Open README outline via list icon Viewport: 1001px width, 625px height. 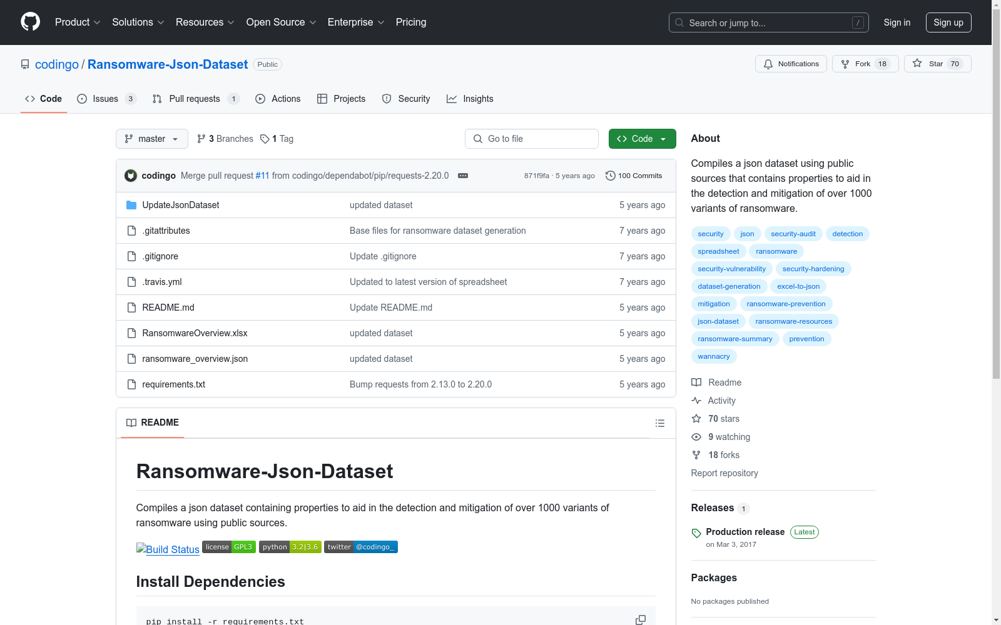tap(659, 423)
